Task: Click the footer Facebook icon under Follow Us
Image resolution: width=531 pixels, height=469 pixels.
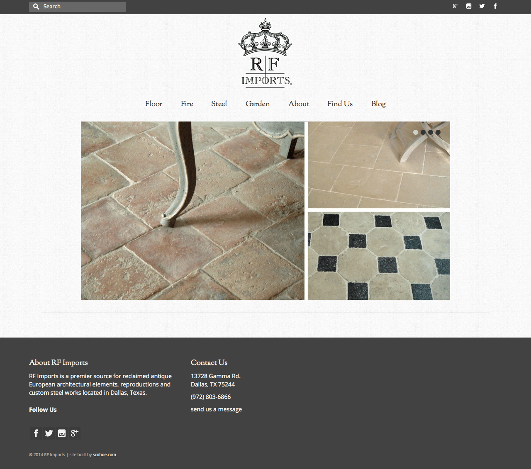Action: pyautogui.click(x=36, y=433)
